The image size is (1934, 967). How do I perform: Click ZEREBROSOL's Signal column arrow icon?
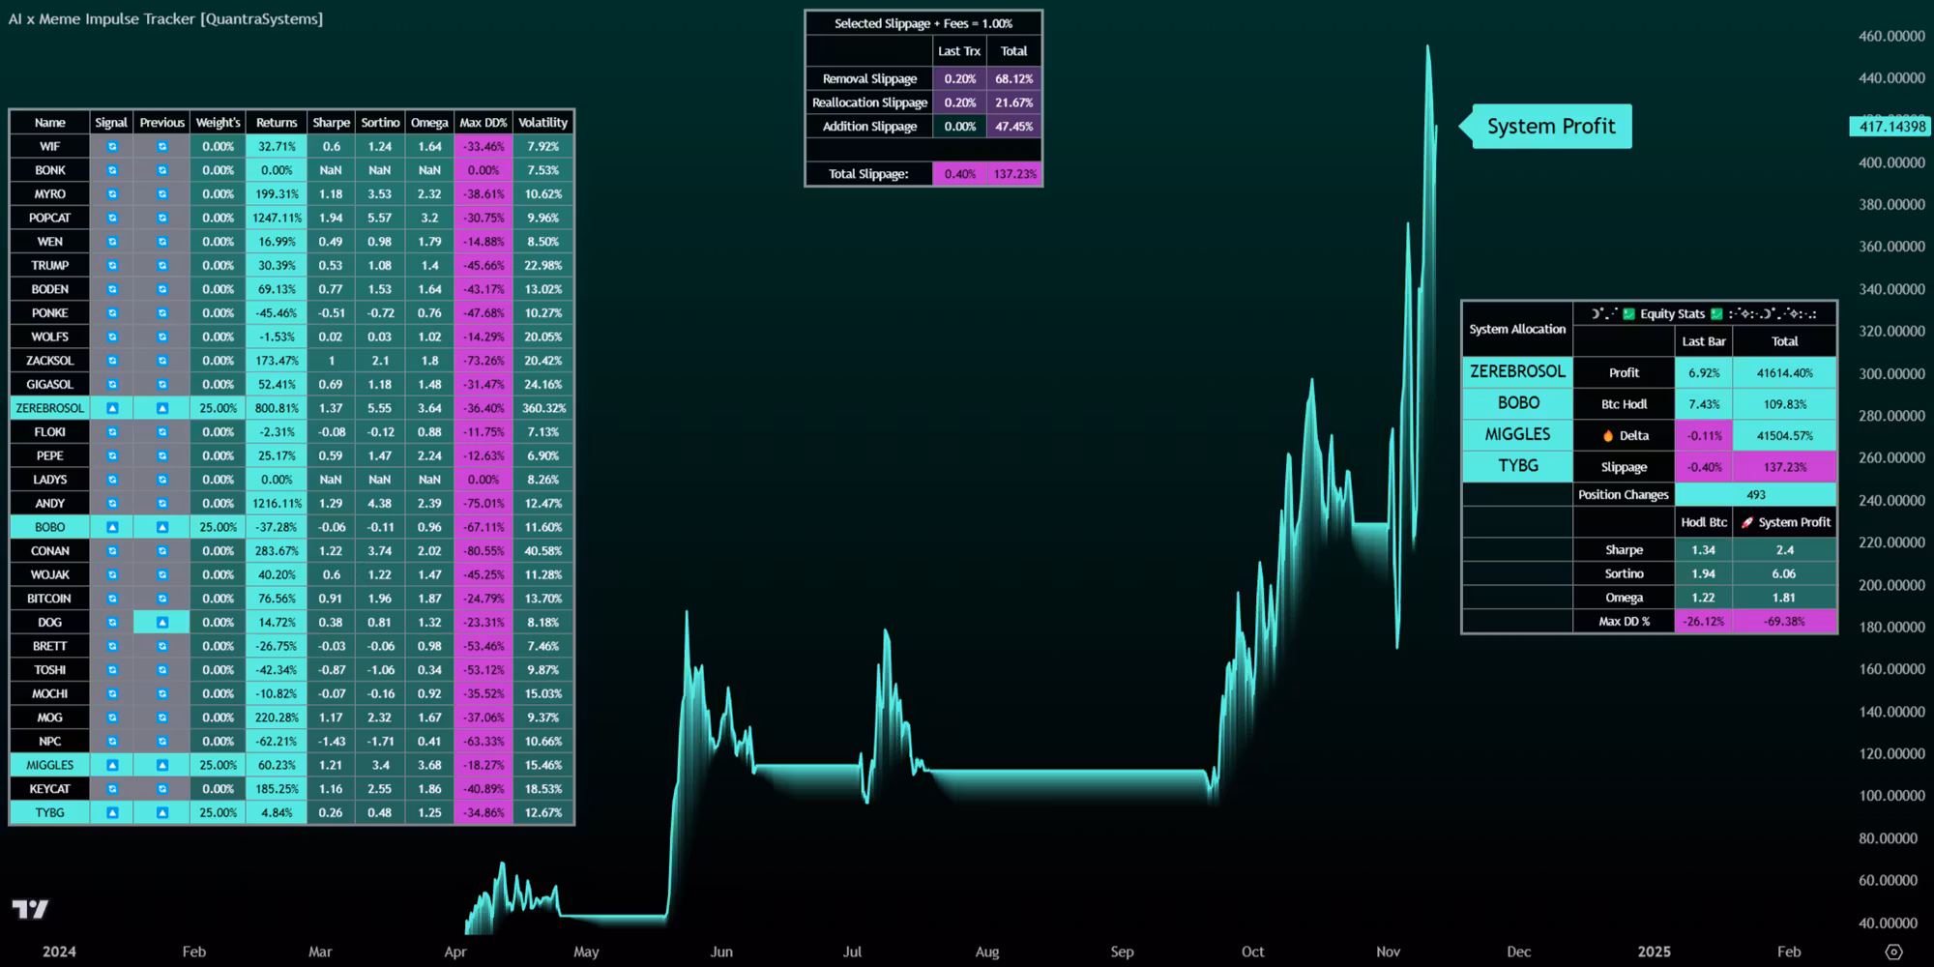coord(112,408)
